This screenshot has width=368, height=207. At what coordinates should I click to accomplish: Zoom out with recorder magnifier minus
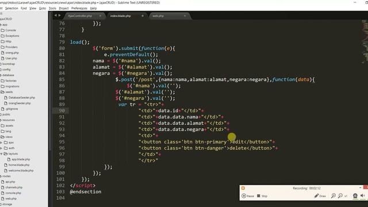(x=340, y=195)
